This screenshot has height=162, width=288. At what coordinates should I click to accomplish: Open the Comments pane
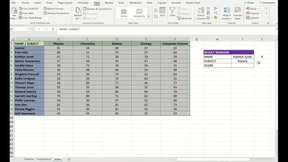tap(267, 3)
